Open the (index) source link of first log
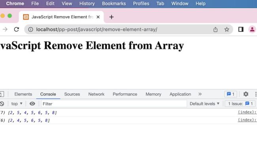The width and height of the screenshot is (257, 158). tap(247, 112)
